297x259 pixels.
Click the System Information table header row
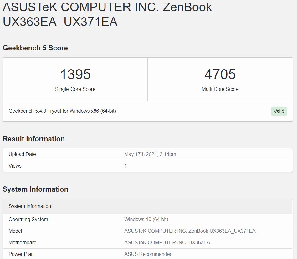click(148, 206)
